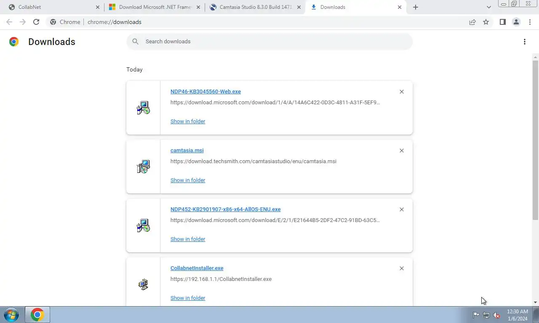The image size is (539, 323).
Task: Show CollabnetInstaller.exe in folder
Action: click(x=188, y=298)
